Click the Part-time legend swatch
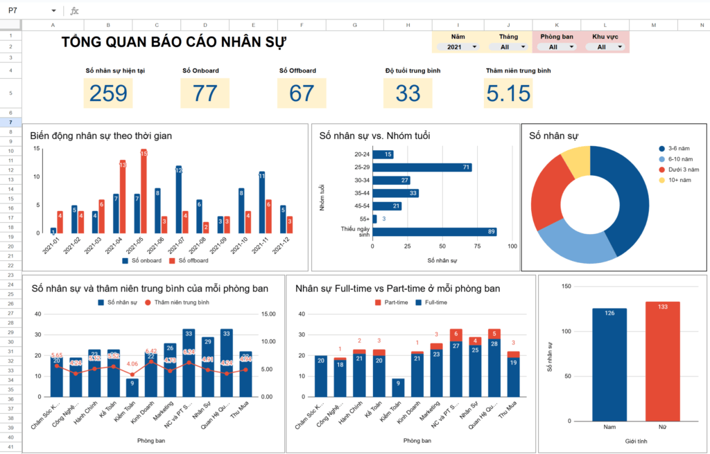Screen dimensions: 710x454 (x=378, y=302)
